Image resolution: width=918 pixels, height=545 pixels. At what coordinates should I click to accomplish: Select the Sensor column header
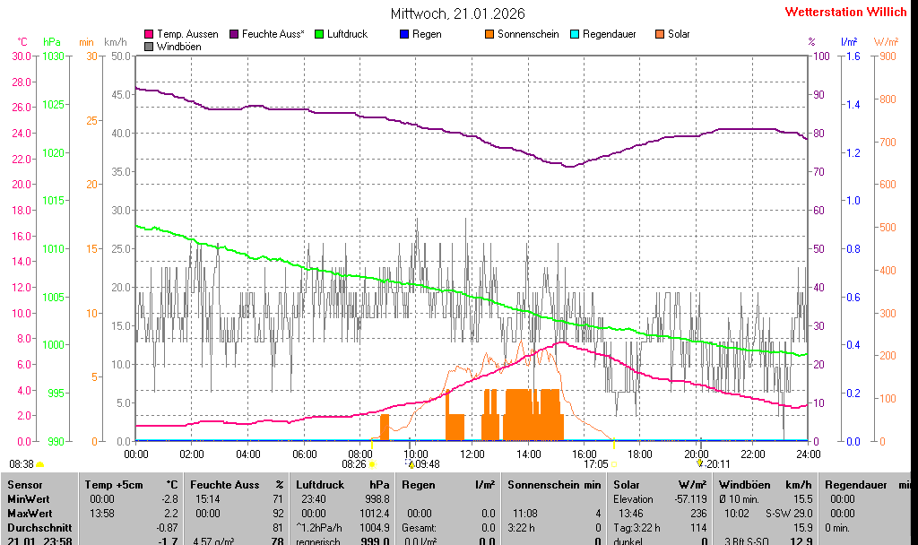(x=24, y=485)
